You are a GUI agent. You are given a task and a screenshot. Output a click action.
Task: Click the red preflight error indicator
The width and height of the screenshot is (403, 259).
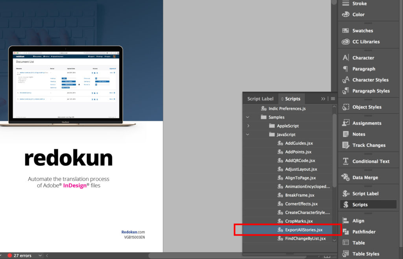(10, 256)
